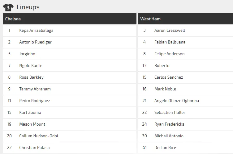Select Ngolo Kante from Chelsea lineup
The width and height of the screenshot is (233, 154).
[31, 65]
